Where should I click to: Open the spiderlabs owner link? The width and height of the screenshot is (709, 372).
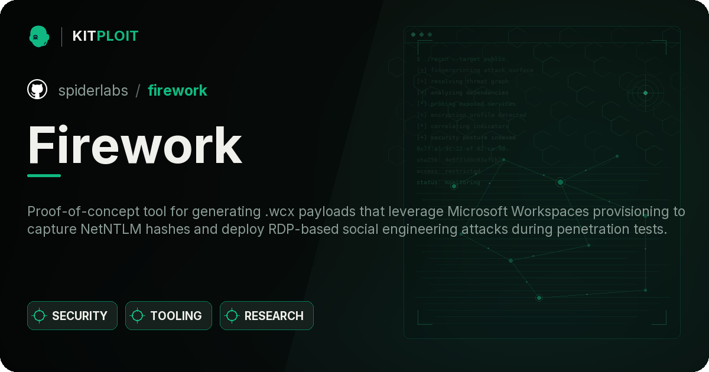93,90
